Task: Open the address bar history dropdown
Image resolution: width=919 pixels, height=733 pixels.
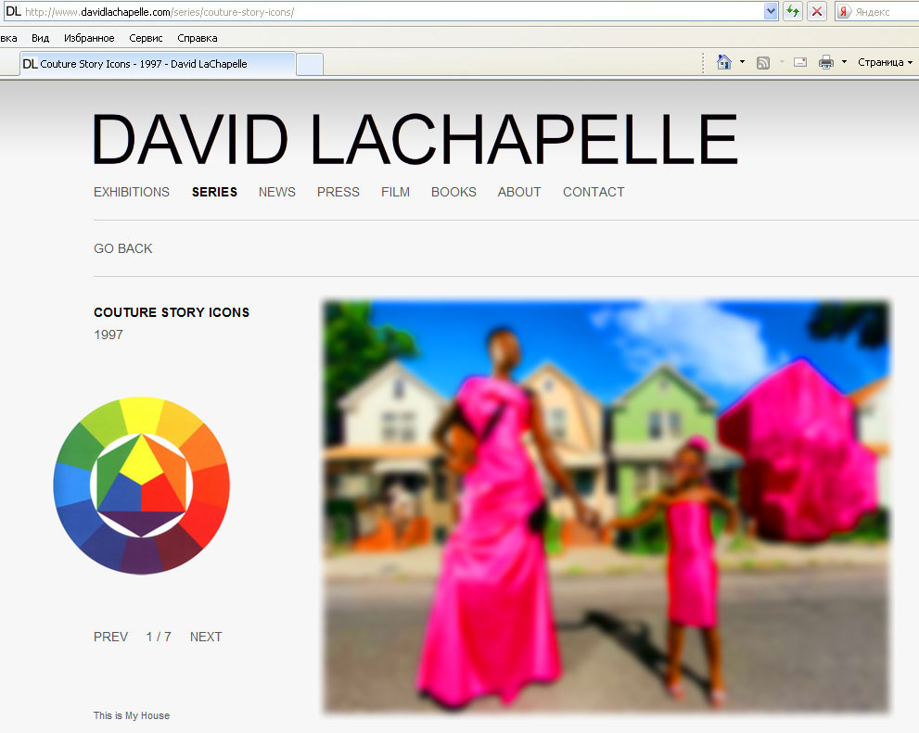Action: click(771, 11)
